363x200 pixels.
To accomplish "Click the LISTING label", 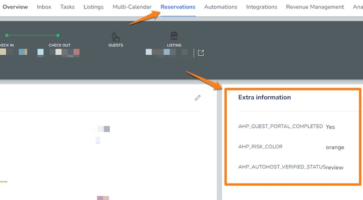I will coord(174,45).
